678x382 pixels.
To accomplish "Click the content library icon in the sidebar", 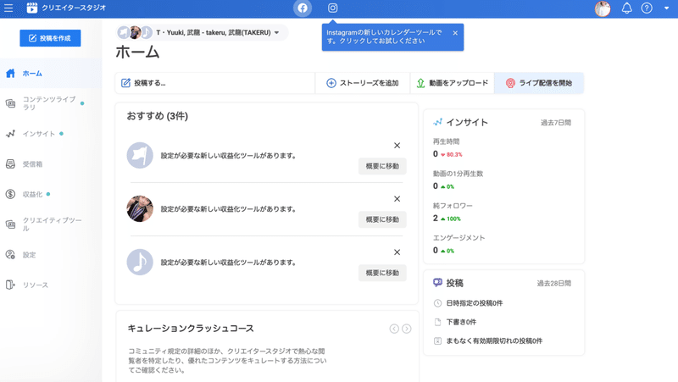I will point(10,103).
